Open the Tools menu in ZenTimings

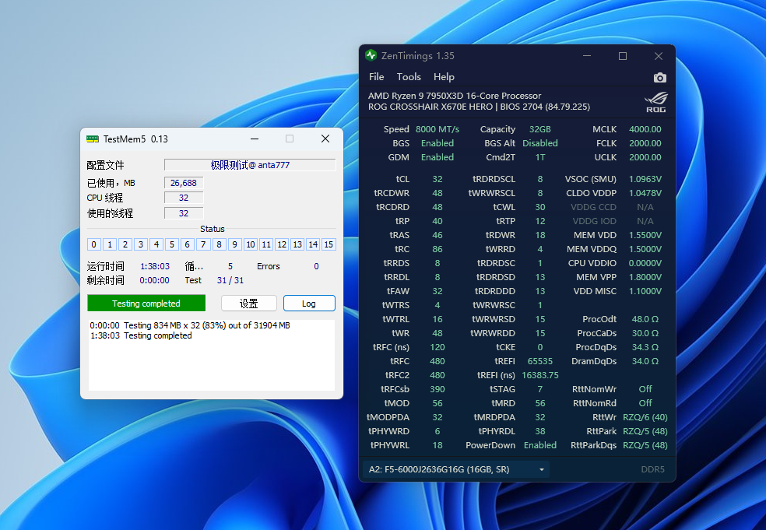[409, 77]
